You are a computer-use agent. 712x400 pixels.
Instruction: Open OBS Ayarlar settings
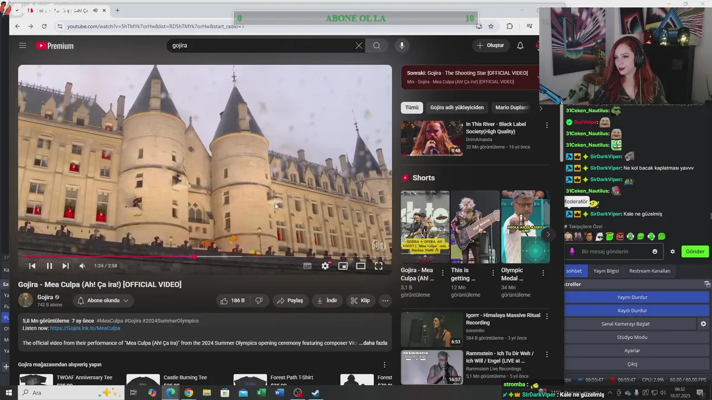click(632, 351)
